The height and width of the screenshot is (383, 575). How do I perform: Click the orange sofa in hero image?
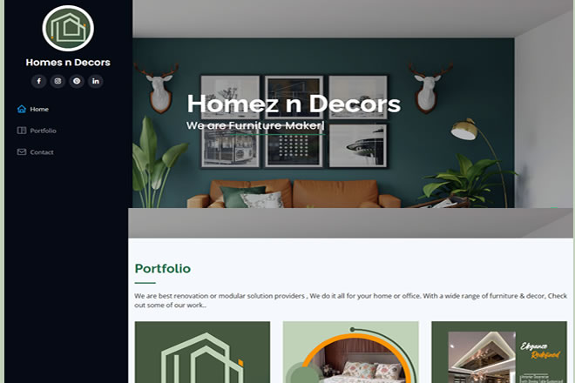coord(294,194)
